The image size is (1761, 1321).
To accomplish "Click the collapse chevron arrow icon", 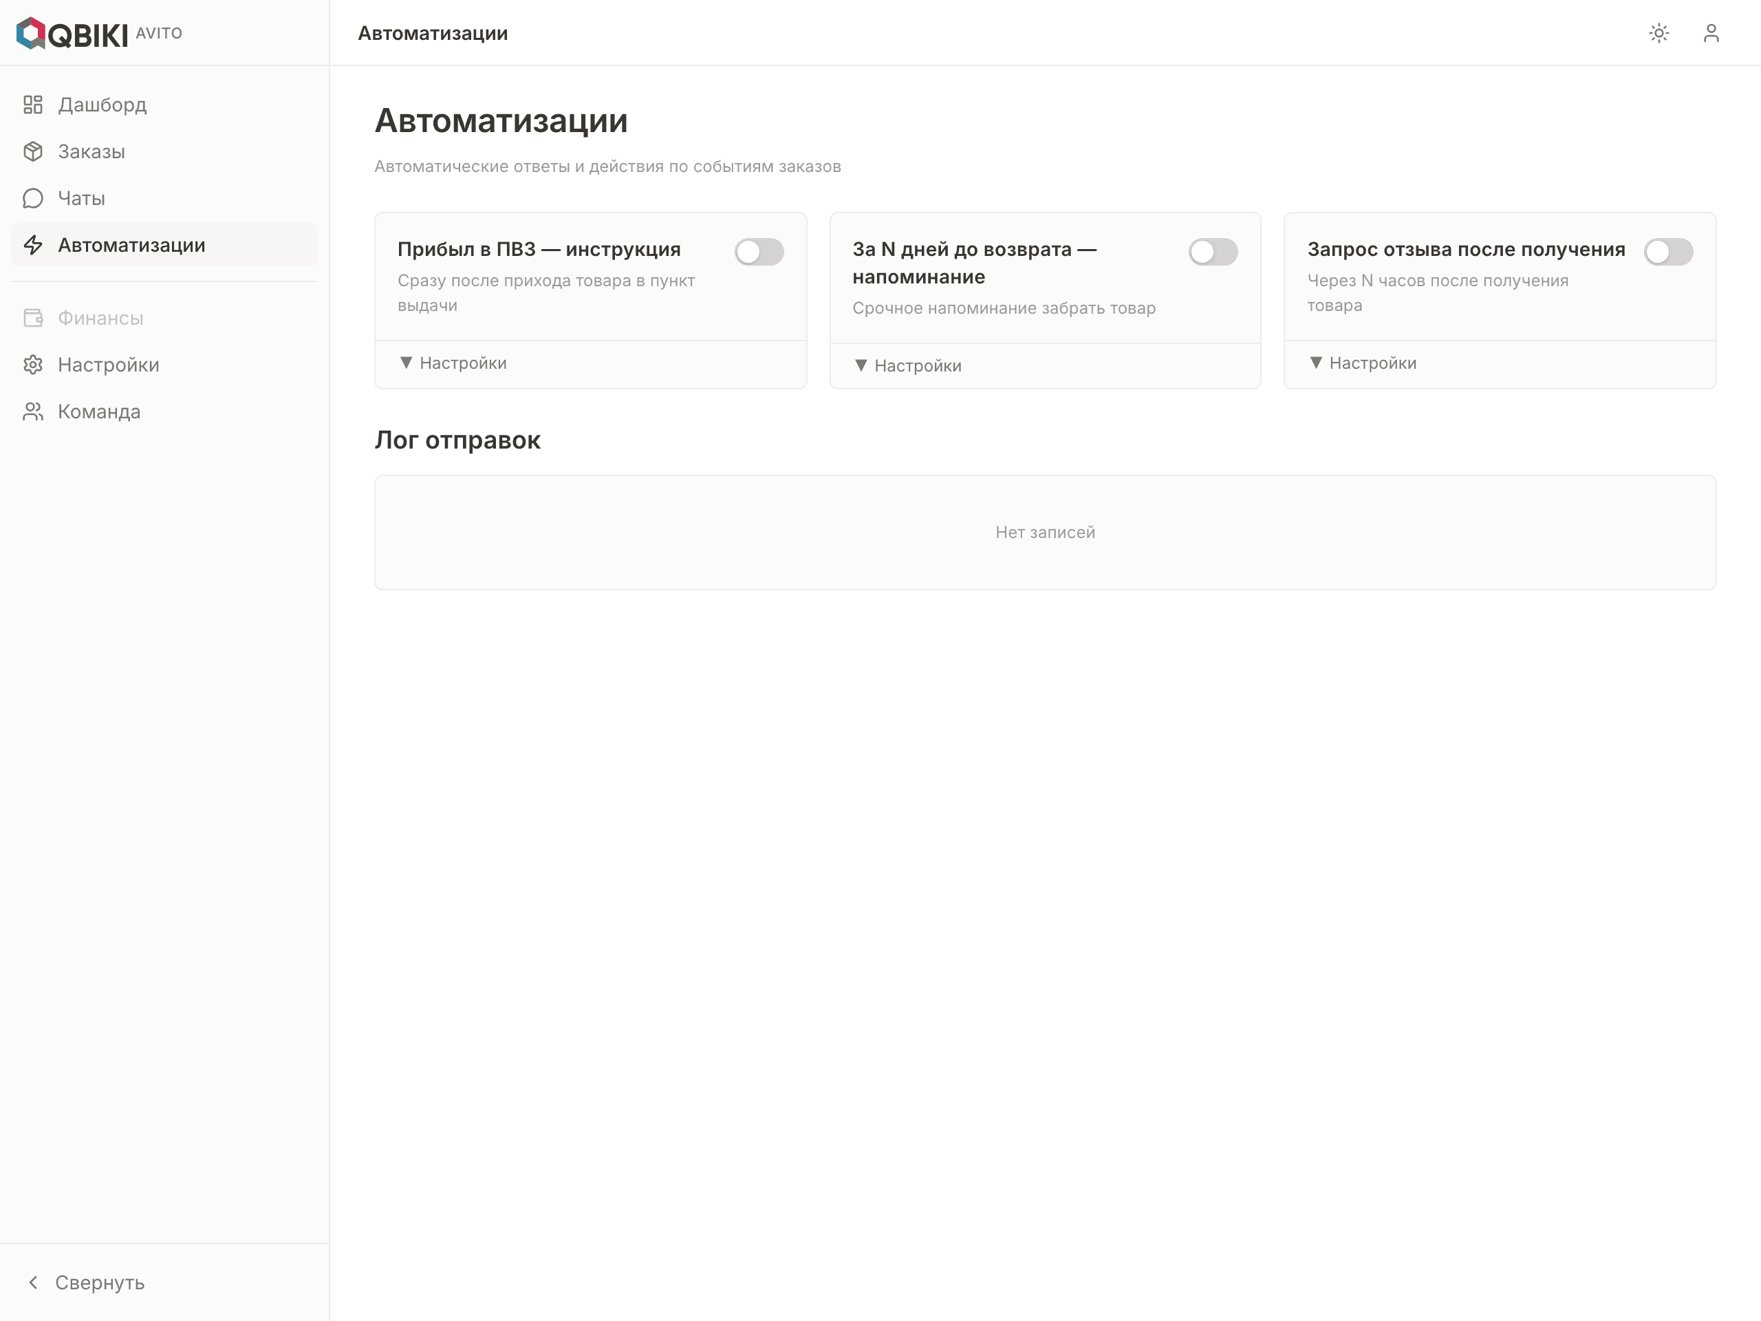I will (32, 1282).
